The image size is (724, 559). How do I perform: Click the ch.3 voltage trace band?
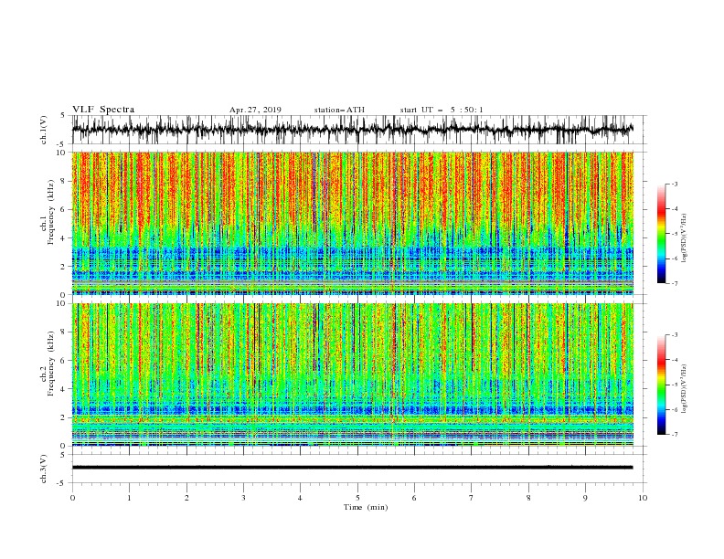pos(353,468)
